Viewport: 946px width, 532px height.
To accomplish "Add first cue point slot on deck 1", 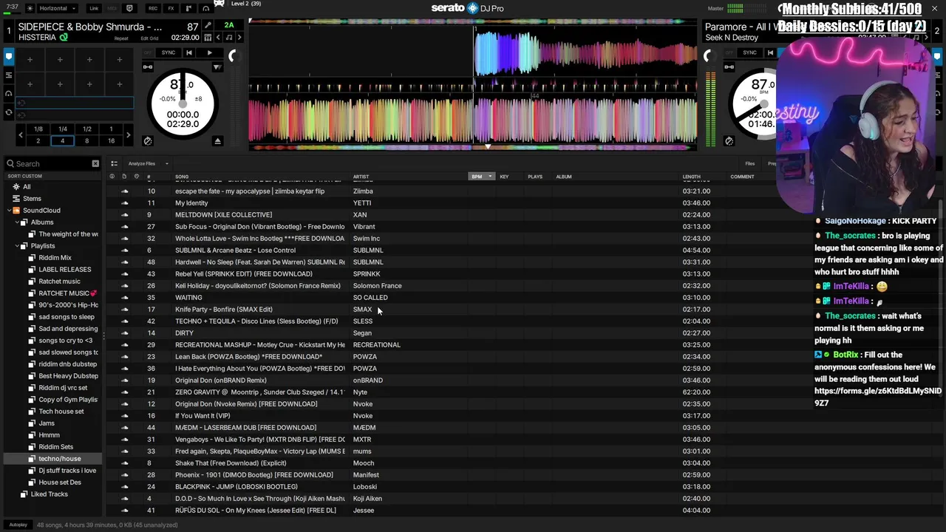I will click(30, 60).
